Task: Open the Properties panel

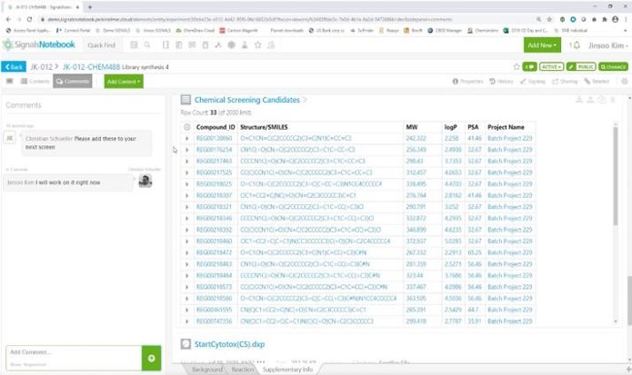Action: [471, 81]
